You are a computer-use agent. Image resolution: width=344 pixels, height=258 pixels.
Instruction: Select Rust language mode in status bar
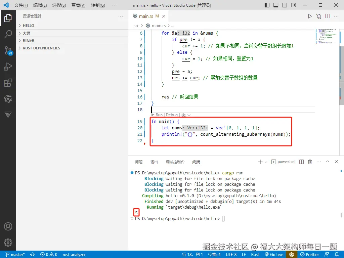[x=255, y=255]
